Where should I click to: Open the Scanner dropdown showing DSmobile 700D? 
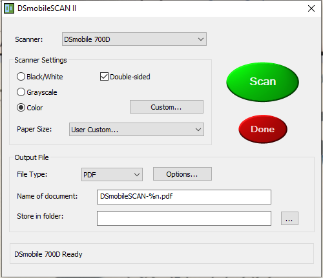coord(134,39)
